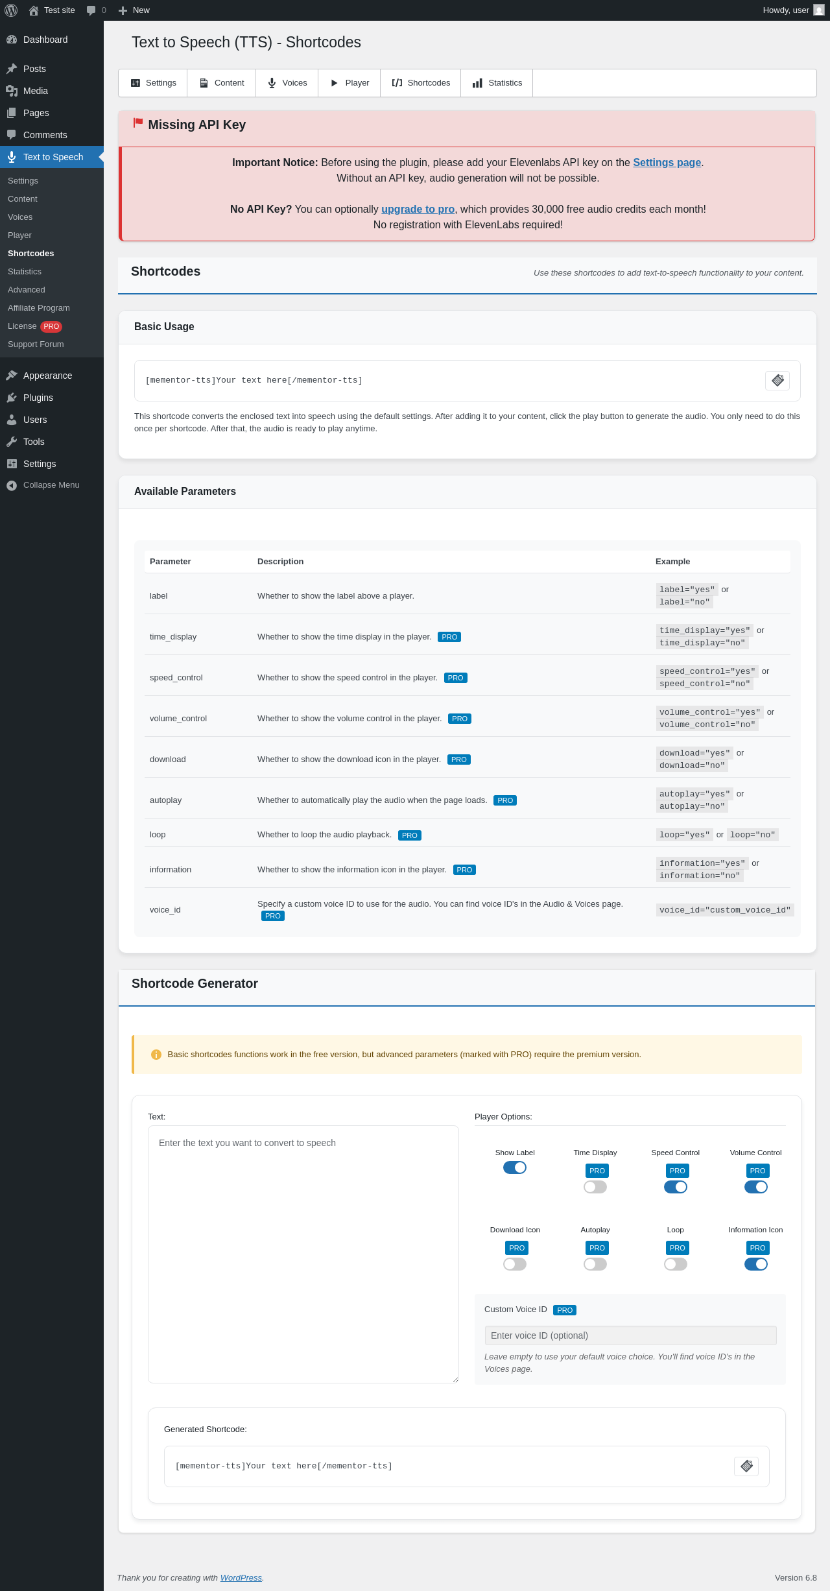Click the bar chart icon on Statistics tab
Screen dimensions: 830x1591
tap(477, 83)
